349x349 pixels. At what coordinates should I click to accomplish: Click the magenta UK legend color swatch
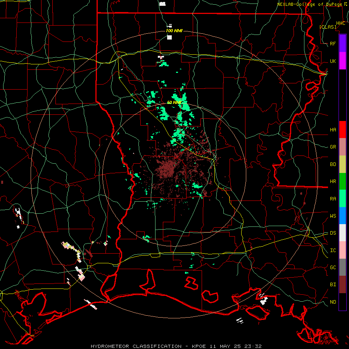click(342, 61)
